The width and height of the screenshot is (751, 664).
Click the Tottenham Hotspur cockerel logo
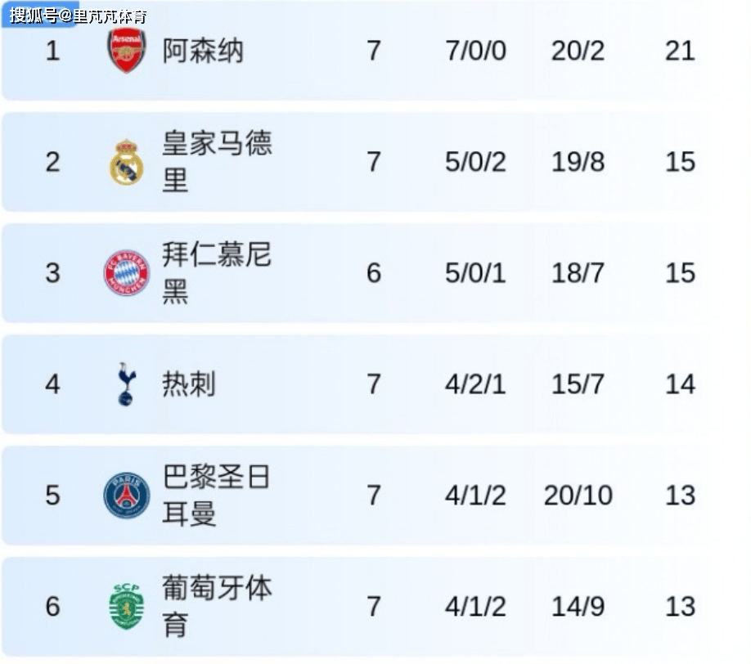[126, 384]
